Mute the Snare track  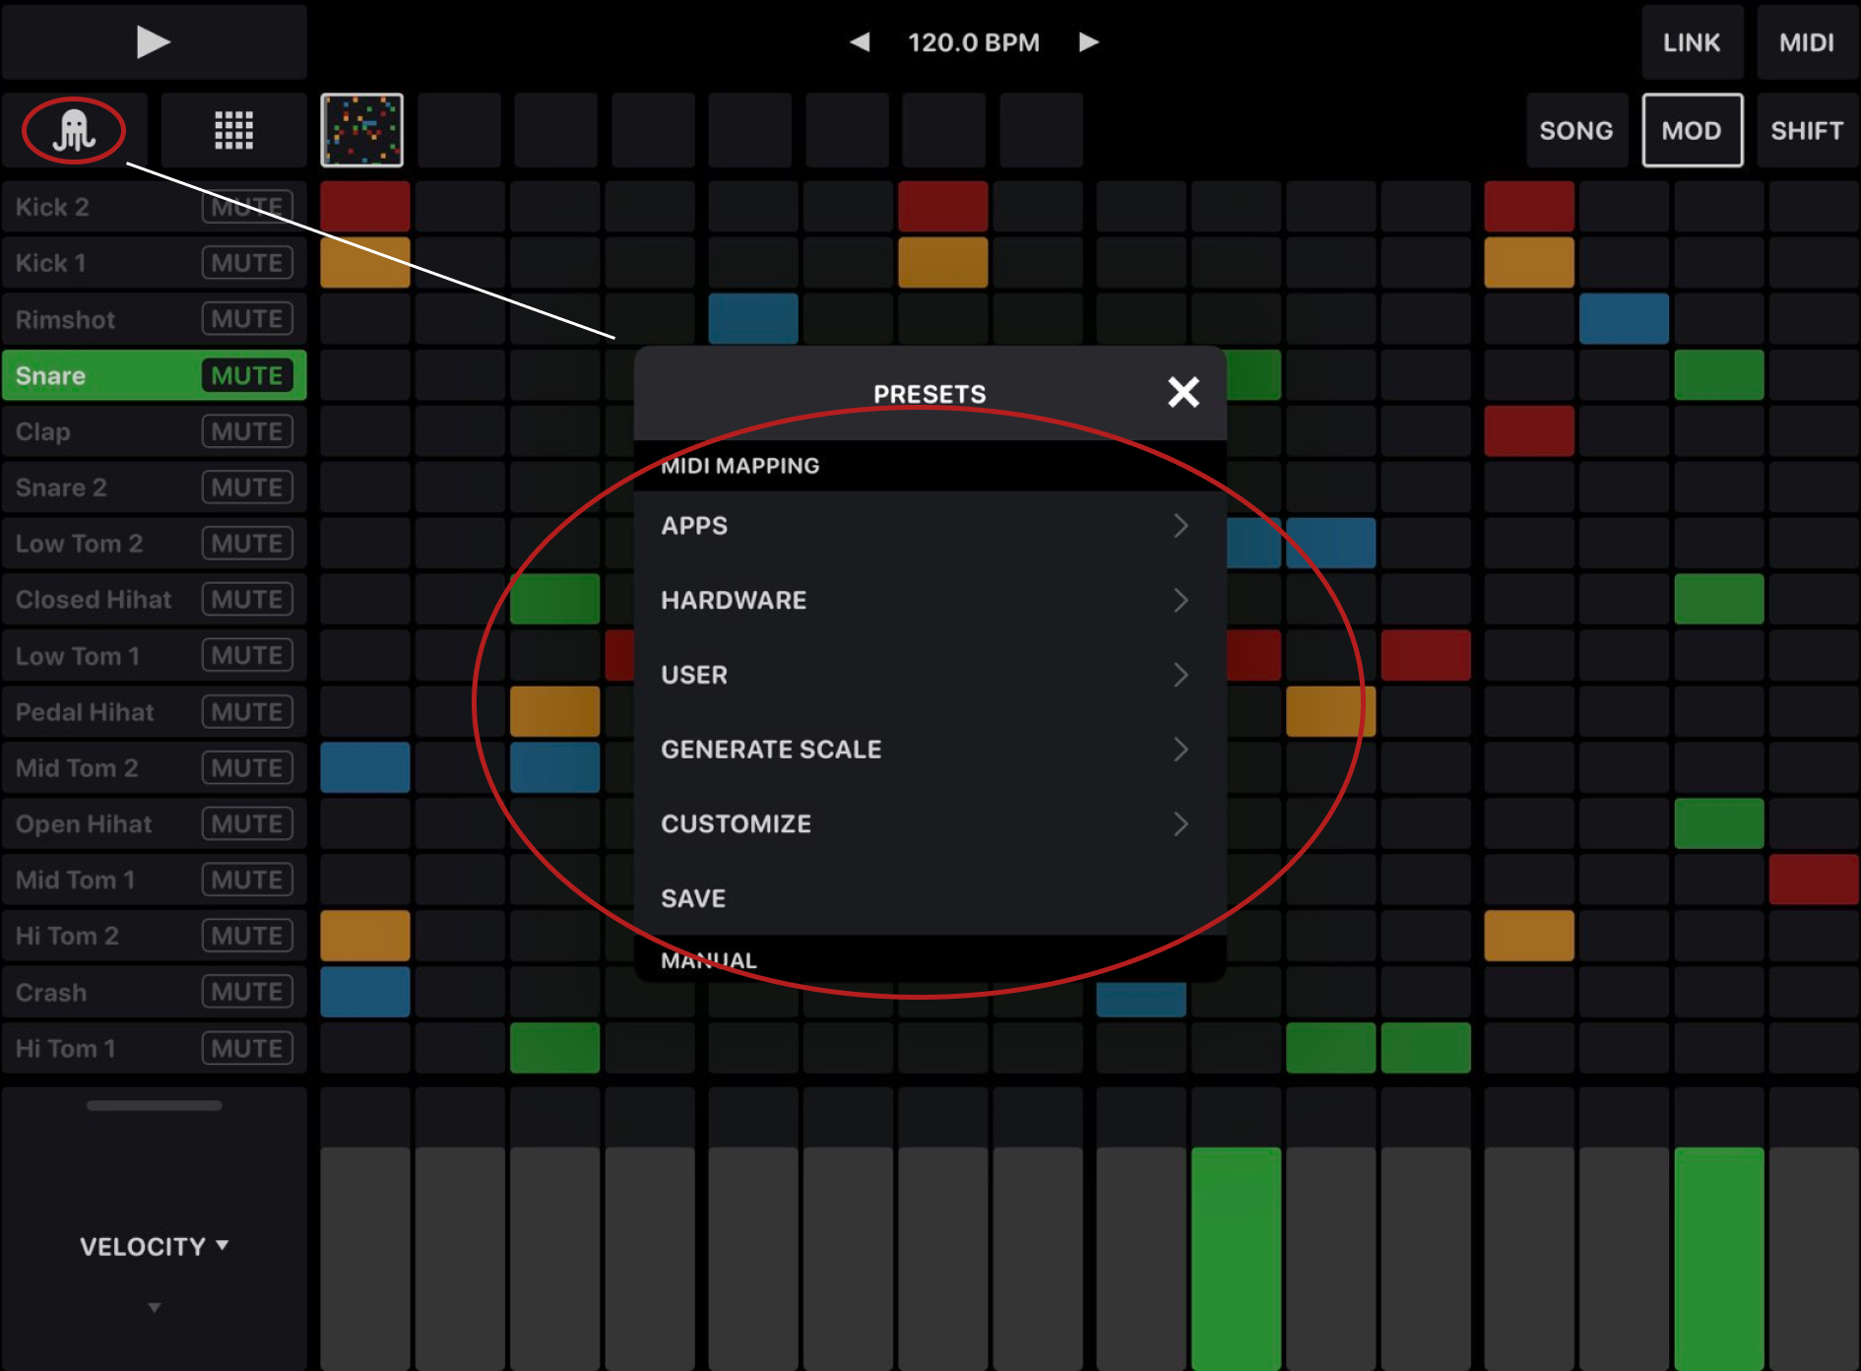click(247, 375)
